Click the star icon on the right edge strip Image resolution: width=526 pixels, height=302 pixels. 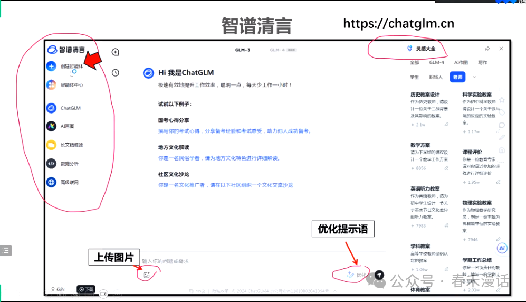tap(502, 100)
